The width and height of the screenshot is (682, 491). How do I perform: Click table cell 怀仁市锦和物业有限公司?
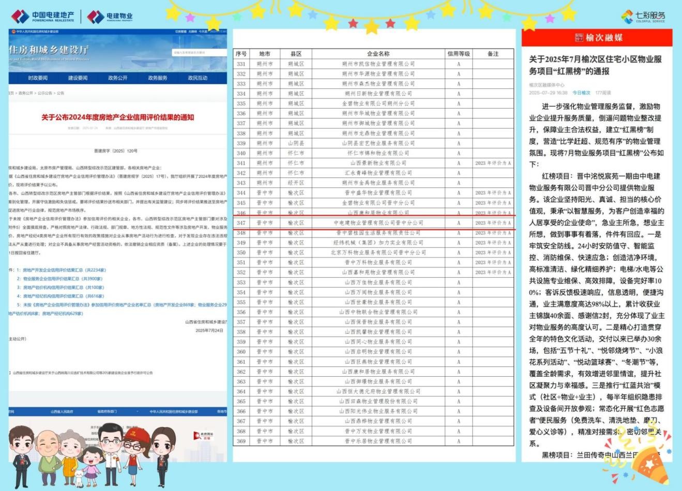(x=378, y=153)
